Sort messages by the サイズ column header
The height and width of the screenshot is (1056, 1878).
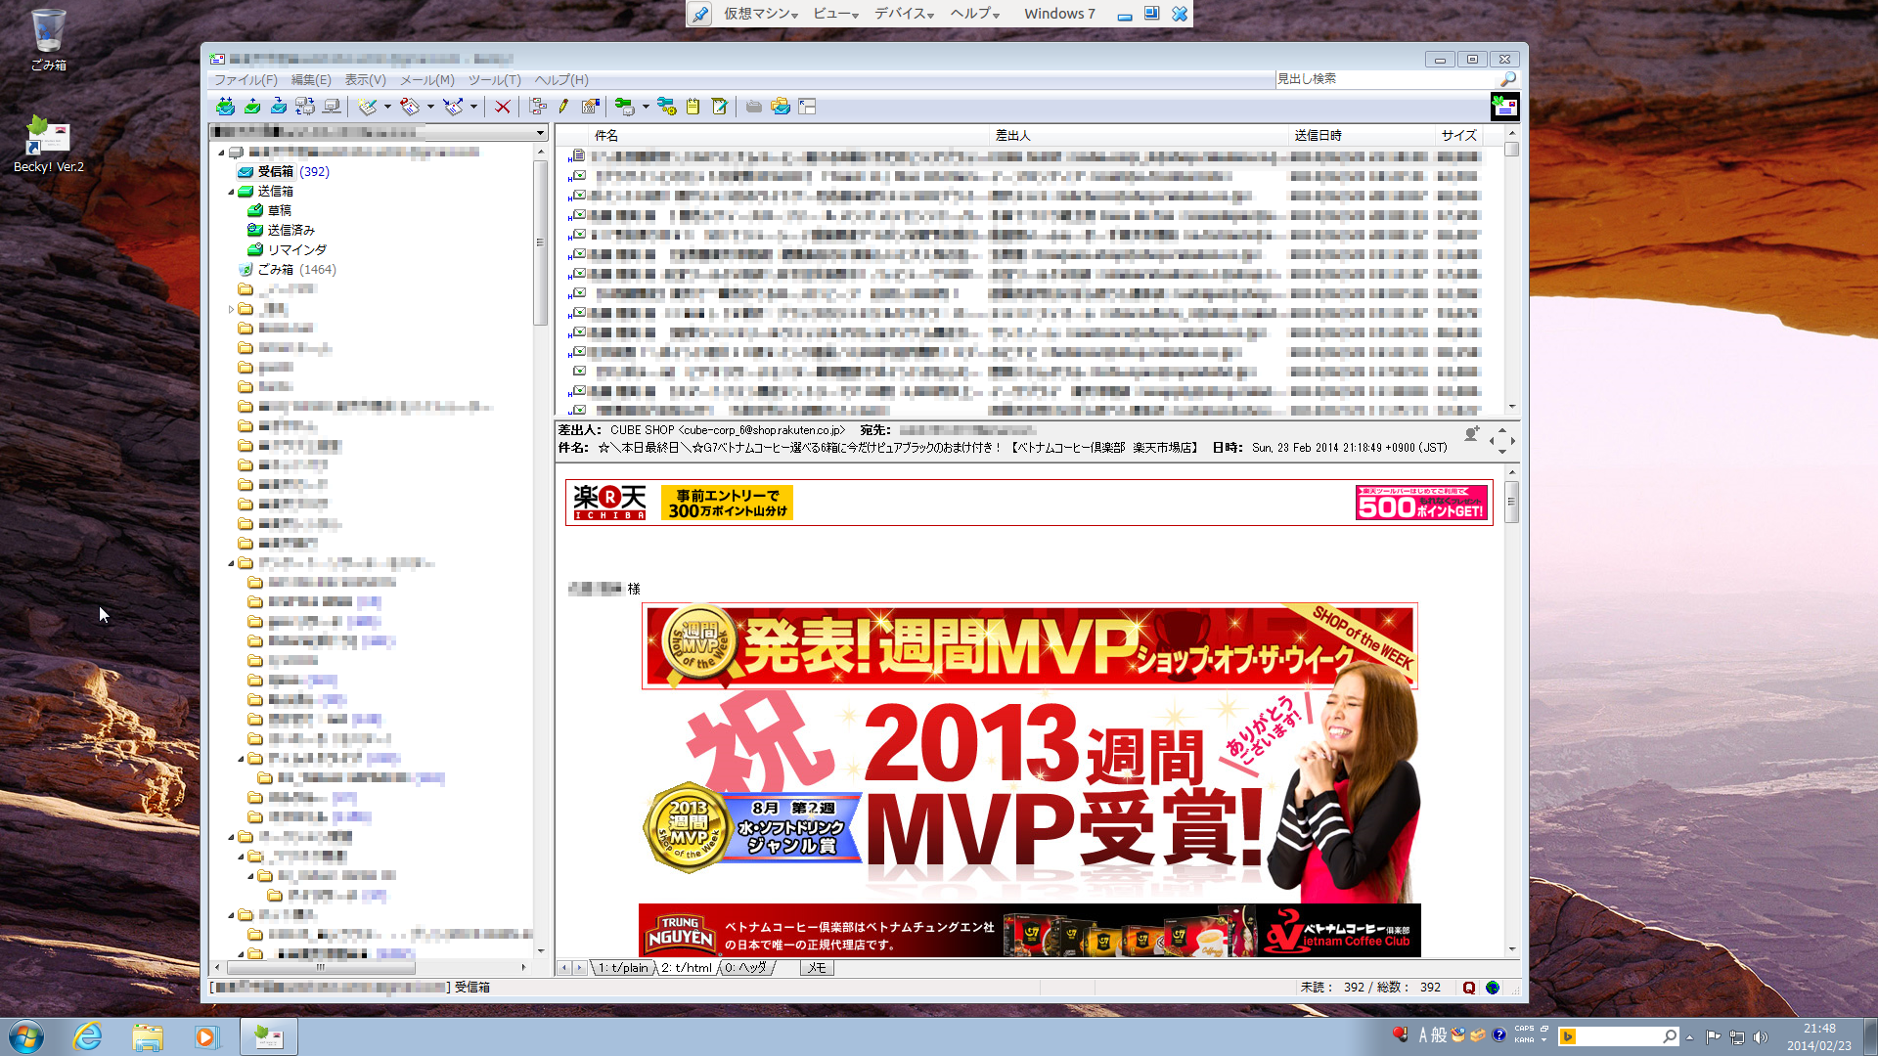(x=1458, y=136)
